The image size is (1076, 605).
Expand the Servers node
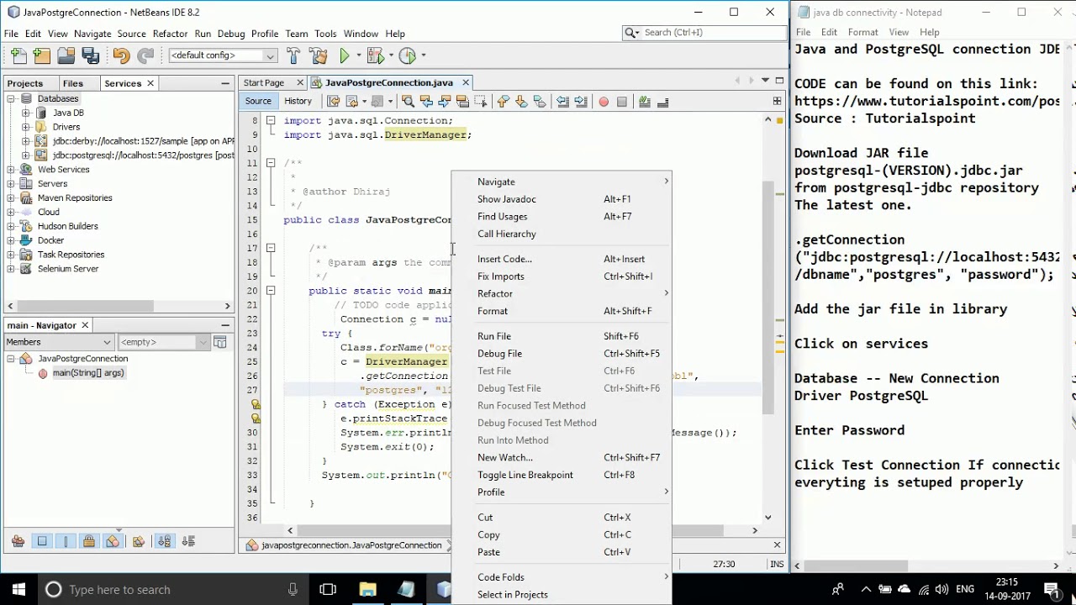11,184
